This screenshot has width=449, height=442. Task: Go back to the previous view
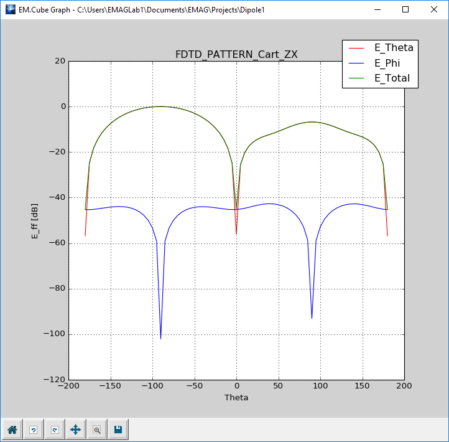33,429
